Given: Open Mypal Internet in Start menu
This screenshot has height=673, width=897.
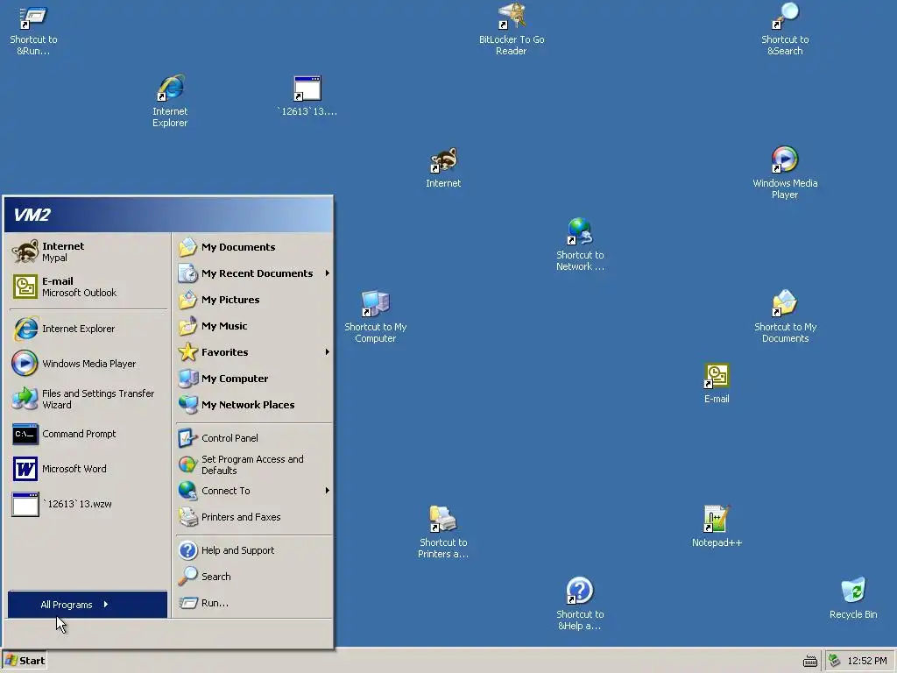Looking at the screenshot, I should pyautogui.click(x=88, y=251).
